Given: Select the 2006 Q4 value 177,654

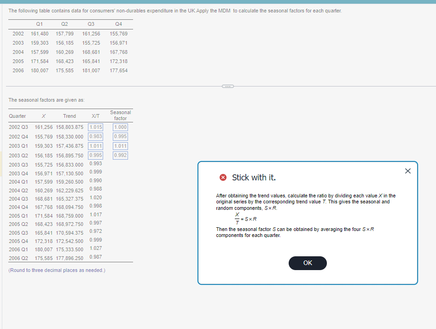Looking at the screenshot, I should [x=118, y=70].
